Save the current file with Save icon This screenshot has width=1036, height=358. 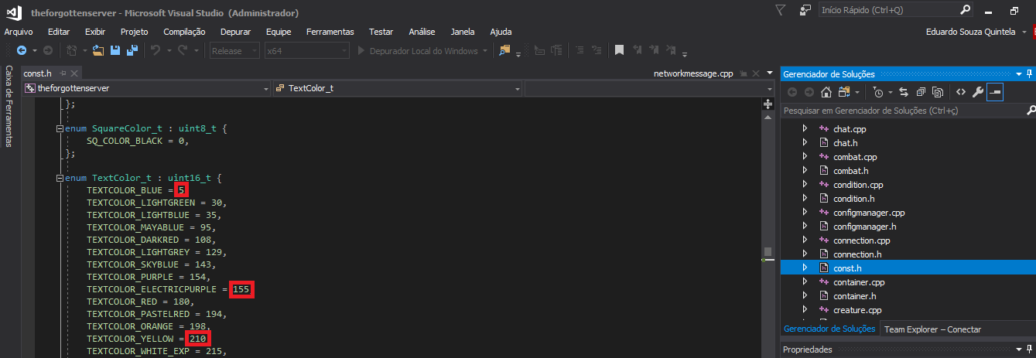[x=115, y=50]
